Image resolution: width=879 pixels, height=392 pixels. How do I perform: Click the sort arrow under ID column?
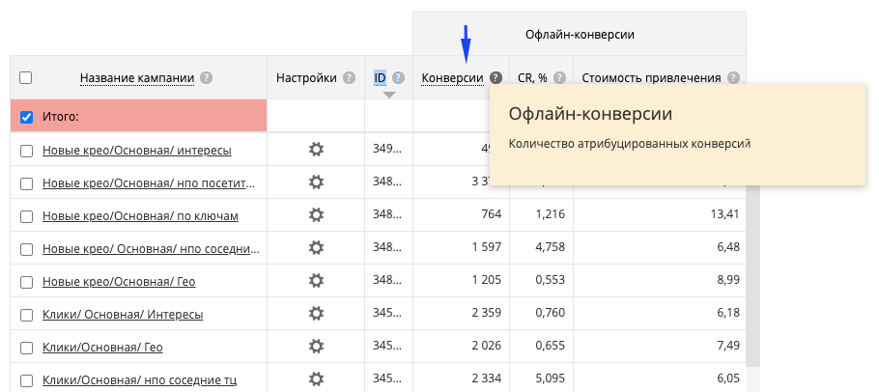388,95
